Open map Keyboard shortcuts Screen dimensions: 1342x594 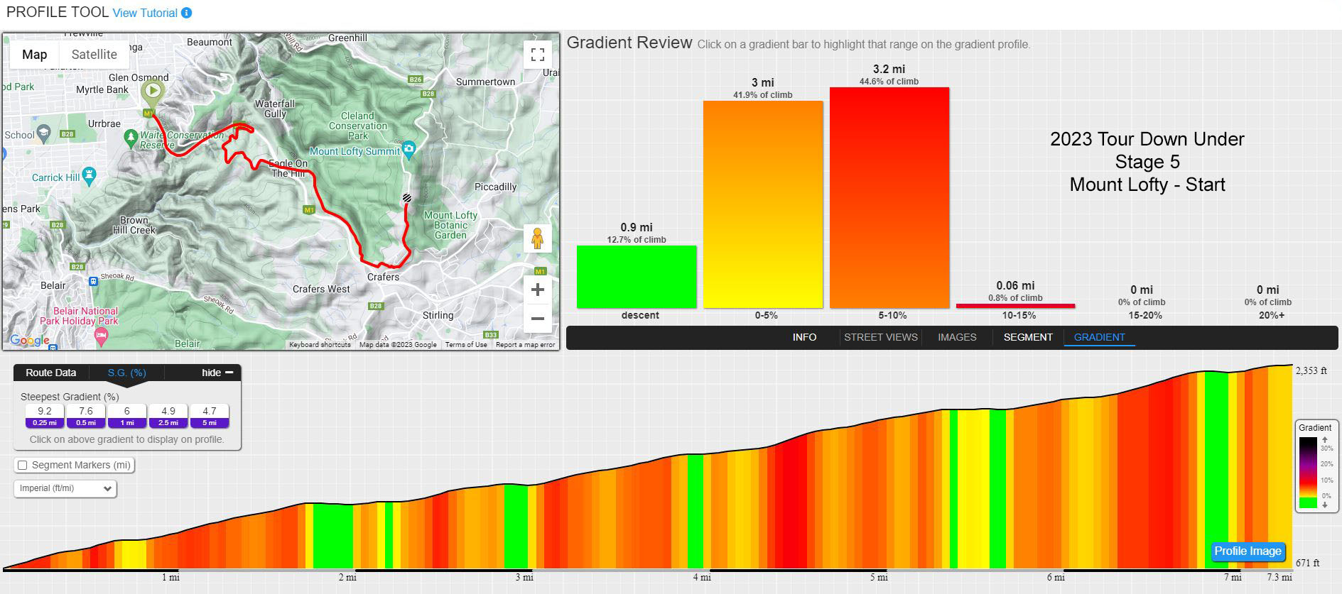pyautogui.click(x=320, y=345)
